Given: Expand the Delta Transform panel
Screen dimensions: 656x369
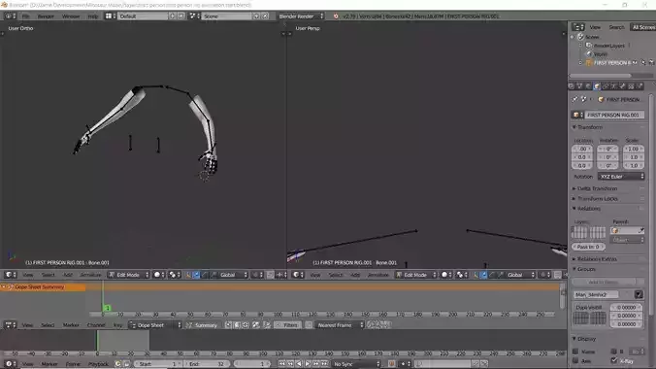Looking at the screenshot, I should click(x=597, y=189).
